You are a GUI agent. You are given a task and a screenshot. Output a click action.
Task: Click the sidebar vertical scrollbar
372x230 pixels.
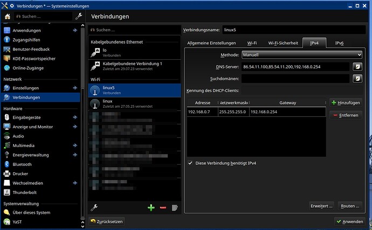(x=82, y=123)
